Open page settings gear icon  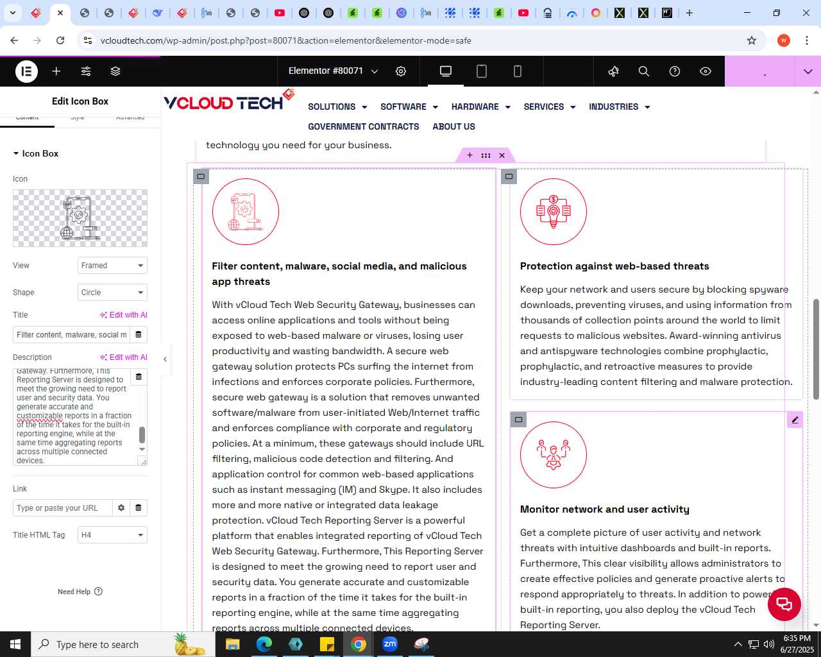pyautogui.click(x=401, y=71)
